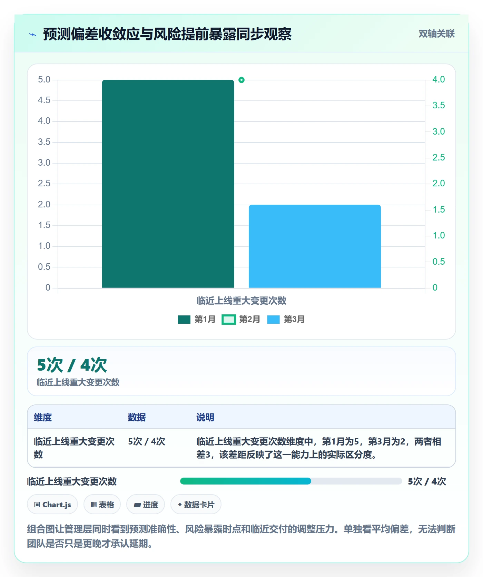Click the 维度 column header
Viewport: 483px width, 577px height.
tap(43, 417)
